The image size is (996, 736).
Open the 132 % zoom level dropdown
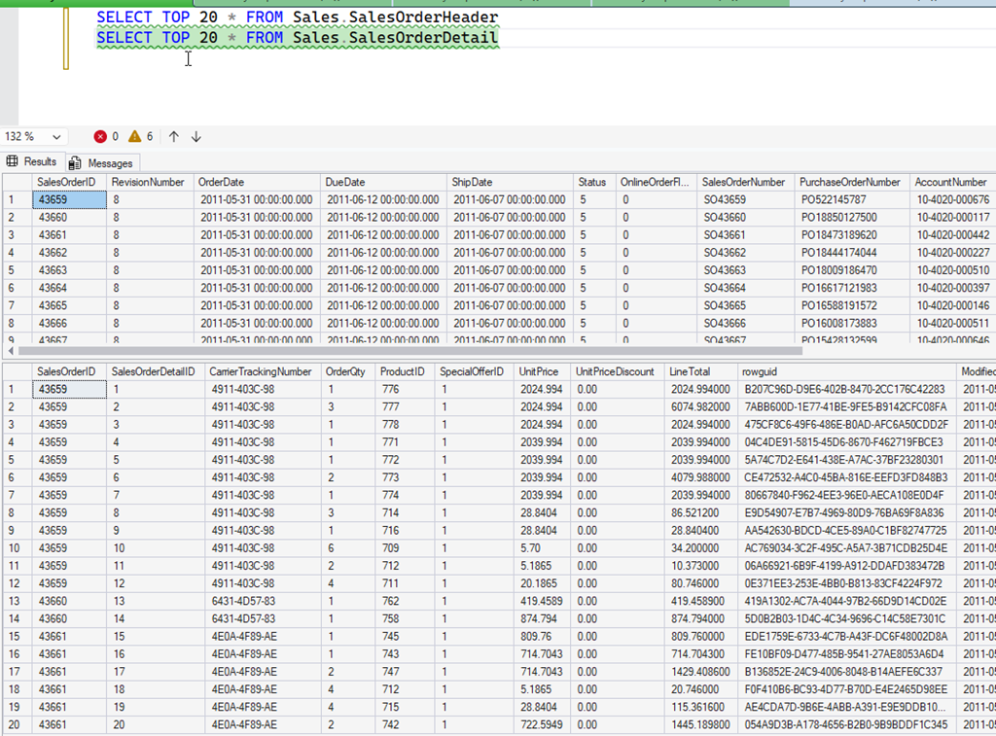(55, 137)
